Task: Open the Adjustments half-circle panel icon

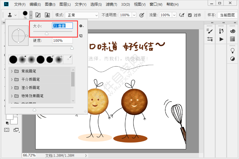Action: pos(232,59)
